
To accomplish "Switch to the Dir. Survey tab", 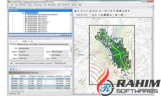I will pyautogui.click(x=30, y=44).
